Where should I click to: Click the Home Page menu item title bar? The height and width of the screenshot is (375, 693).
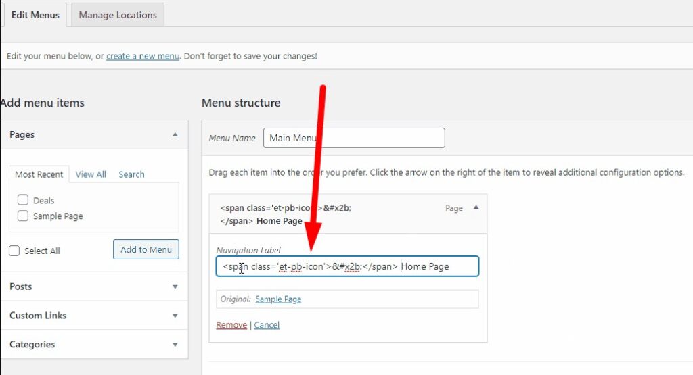[348, 214]
